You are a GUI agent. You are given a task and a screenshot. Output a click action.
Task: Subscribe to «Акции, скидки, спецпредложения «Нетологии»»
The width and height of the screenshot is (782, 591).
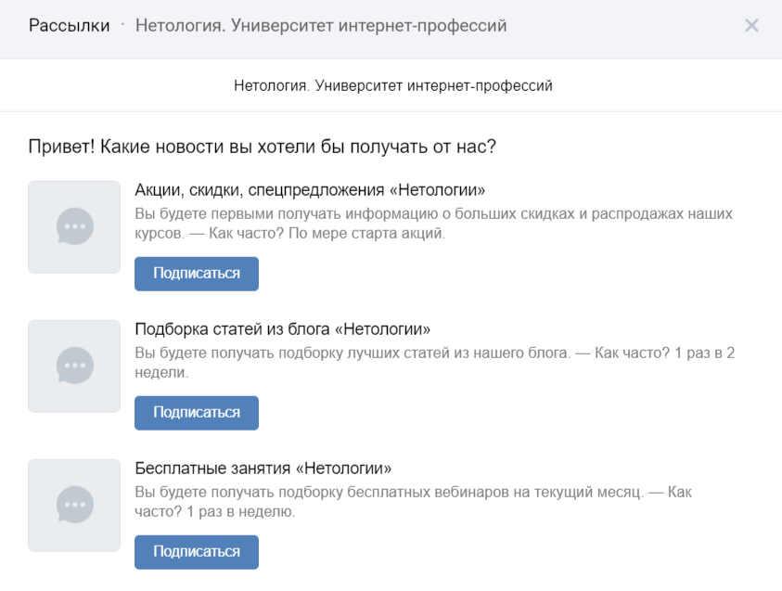tap(196, 274)
